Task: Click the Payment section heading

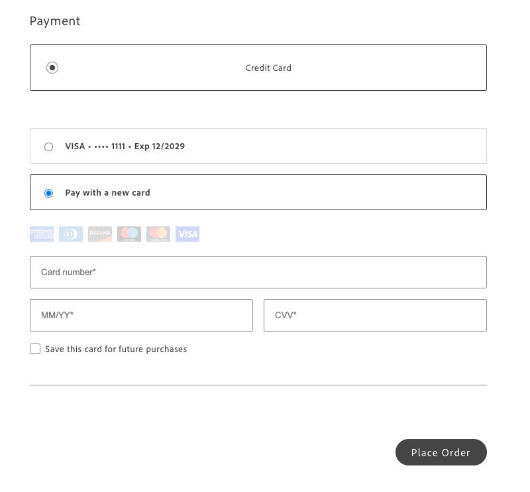Action: 54,21
